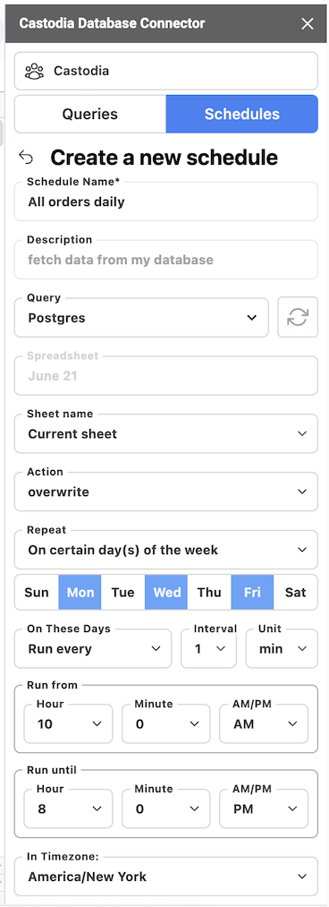Image resolution: width=329 pixels, height=907 pixels.
Task: Toggle Monday in the weekday selector
Action: click(80, 593)
